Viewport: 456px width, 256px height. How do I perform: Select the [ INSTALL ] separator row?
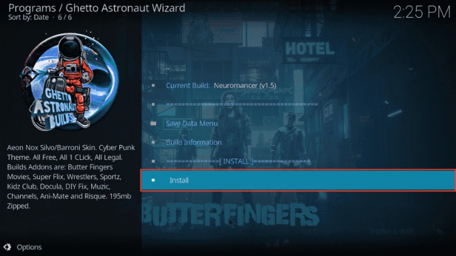pos(238,161)
